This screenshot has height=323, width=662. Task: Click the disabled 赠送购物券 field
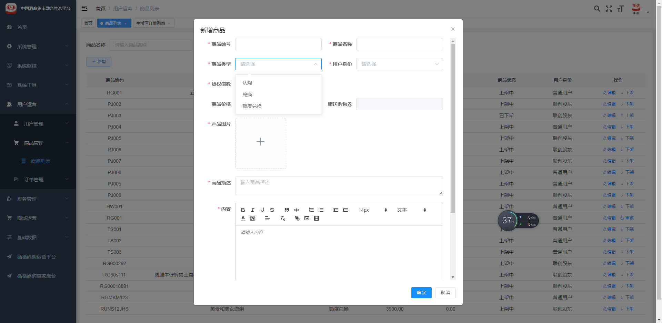(x=399, y=104)
